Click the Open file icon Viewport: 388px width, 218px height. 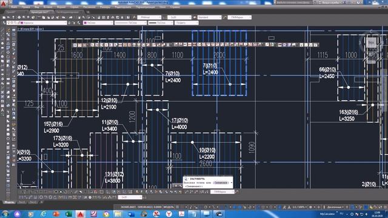click(x=8, y=18)
